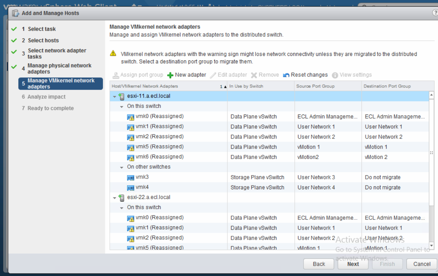Click View settings toolbar option
The height and width of the screenshot is (276, 438).
coord(352,75)
